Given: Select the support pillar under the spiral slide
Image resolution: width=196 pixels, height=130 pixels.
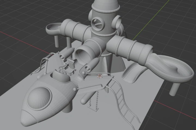Looking at the screenshot, I should (174, 89).
